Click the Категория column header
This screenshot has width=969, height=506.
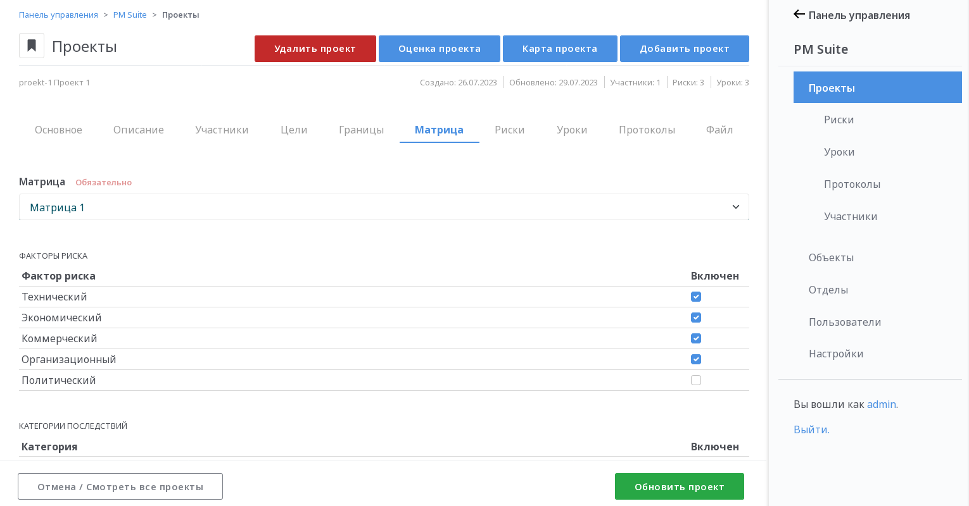click(49, 447)
